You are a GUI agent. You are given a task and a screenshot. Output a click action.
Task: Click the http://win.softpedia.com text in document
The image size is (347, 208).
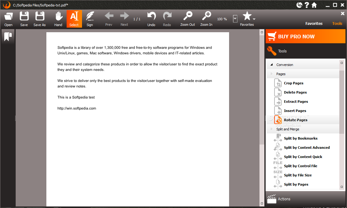[77, 108]
